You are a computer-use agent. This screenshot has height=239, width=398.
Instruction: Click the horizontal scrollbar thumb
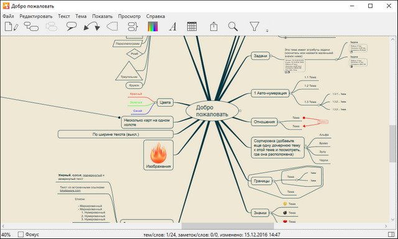point(228,226)
